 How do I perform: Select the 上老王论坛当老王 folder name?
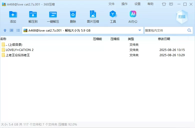tap(18, 55)
